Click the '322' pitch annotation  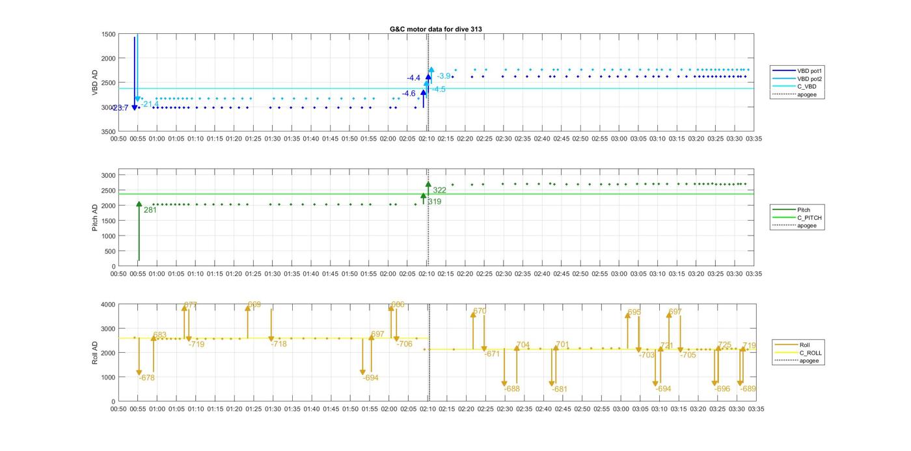click(x=440, y=191)
